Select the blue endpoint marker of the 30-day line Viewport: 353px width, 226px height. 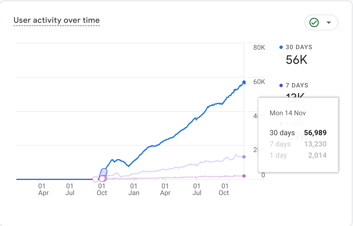coord(244,82)
